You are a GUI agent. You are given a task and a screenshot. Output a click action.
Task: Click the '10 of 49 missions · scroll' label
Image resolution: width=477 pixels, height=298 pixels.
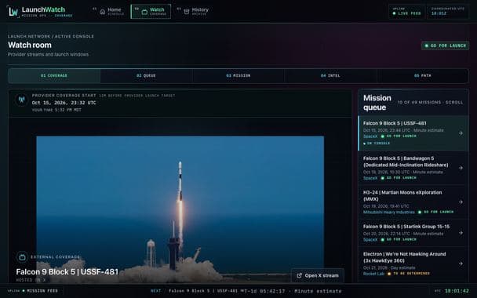(430, 103)
